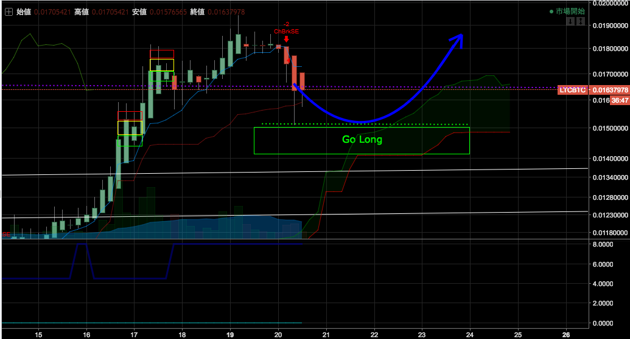Expand the legend with the plus box icon
Viewport: 630px width, 339px height.
(x=9, y=12)
